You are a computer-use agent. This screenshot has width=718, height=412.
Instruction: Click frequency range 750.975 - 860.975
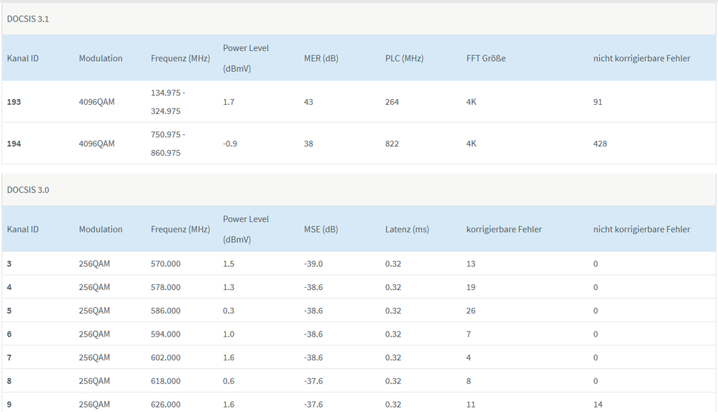point(168,144)
